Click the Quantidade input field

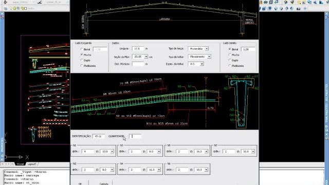[135, 136]
